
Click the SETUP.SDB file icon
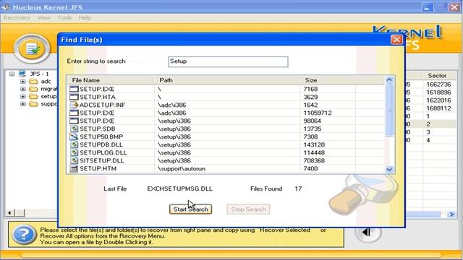(x=74, y=129)
